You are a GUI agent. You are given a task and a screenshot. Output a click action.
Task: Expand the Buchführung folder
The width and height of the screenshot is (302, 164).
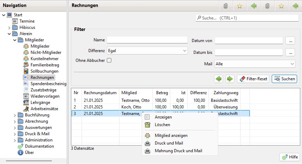pos(9,115)
